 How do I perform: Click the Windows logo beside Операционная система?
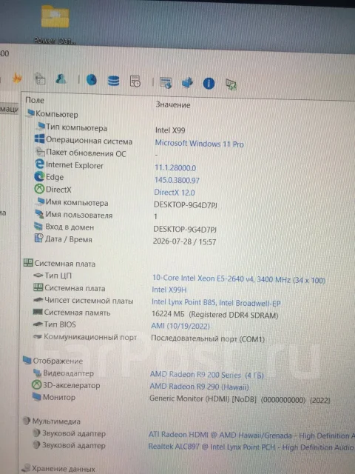[39, 139]
